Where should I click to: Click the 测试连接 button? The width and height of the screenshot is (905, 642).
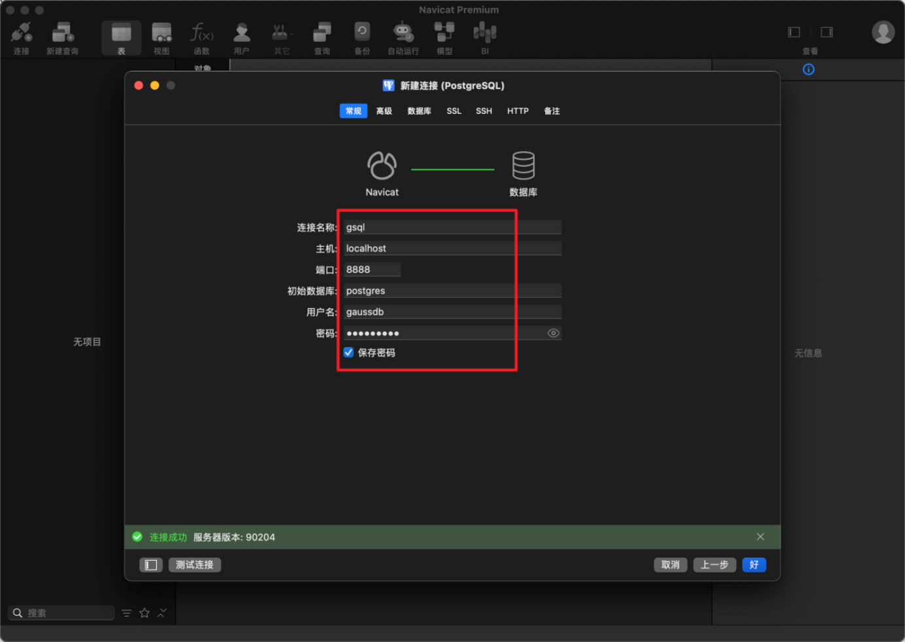pyautogui.click(x=195, y=565)
